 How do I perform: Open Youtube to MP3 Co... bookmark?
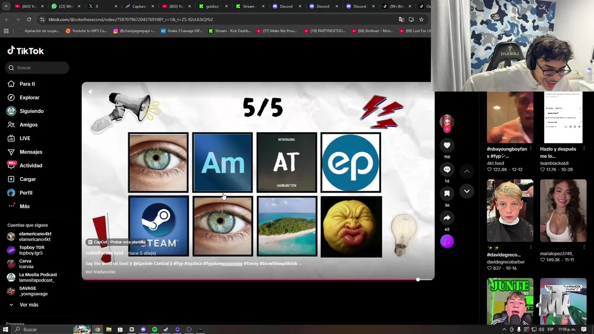coord(86,31)
